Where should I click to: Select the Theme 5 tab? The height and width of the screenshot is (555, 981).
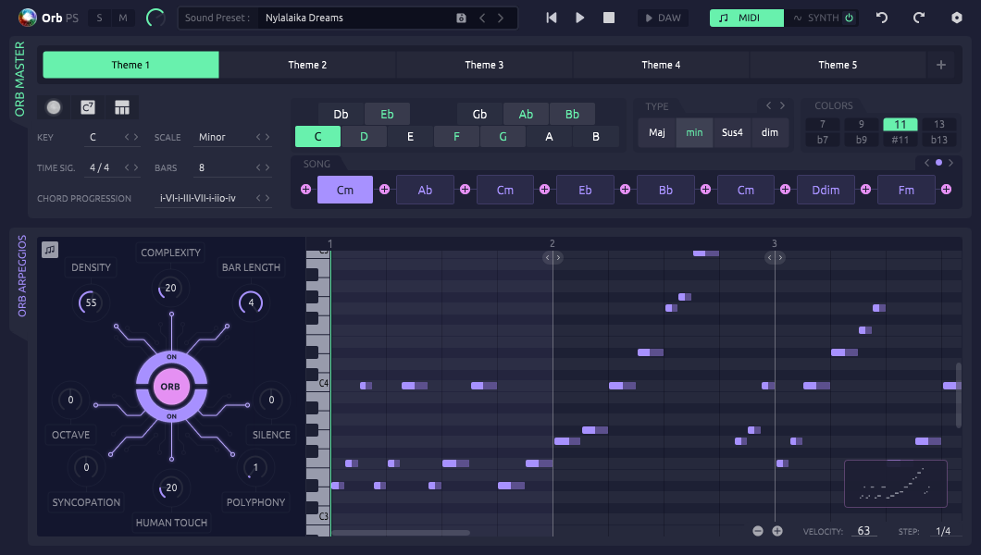[838, 65]
